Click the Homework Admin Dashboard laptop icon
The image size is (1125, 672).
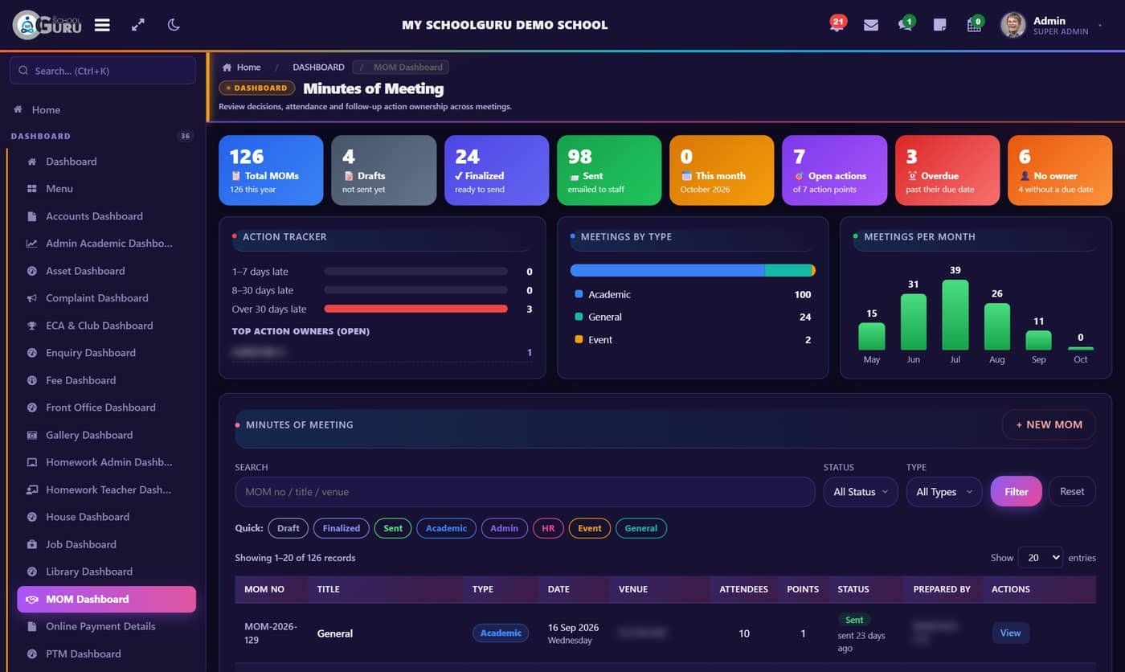(32, 462)
